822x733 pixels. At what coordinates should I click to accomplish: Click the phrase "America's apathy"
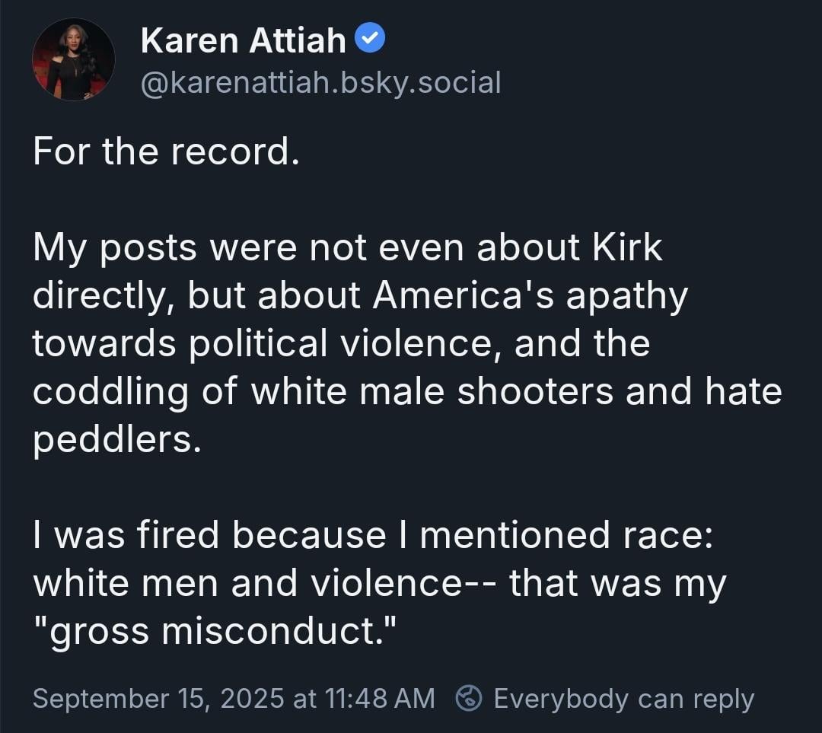click(530, 296)
